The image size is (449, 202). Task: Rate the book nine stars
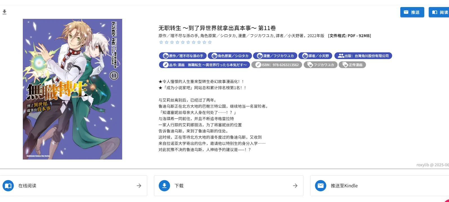(x=204, y=42)
